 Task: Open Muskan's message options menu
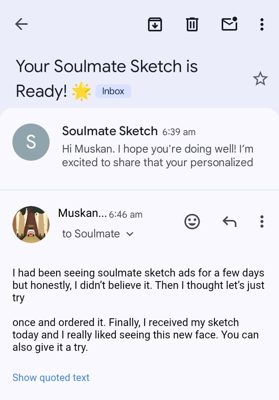click(x=262, y=221)
